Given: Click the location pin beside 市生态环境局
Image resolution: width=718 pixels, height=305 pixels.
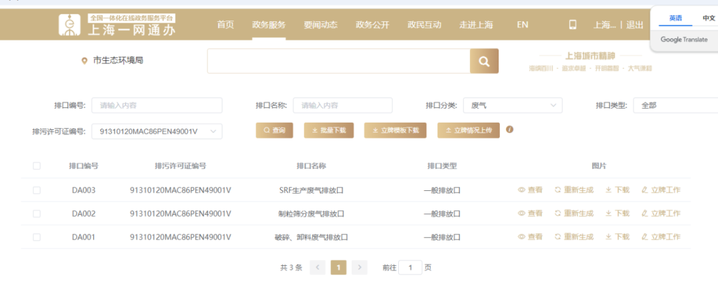Looking at the screenshot, I should click(84, 61).
